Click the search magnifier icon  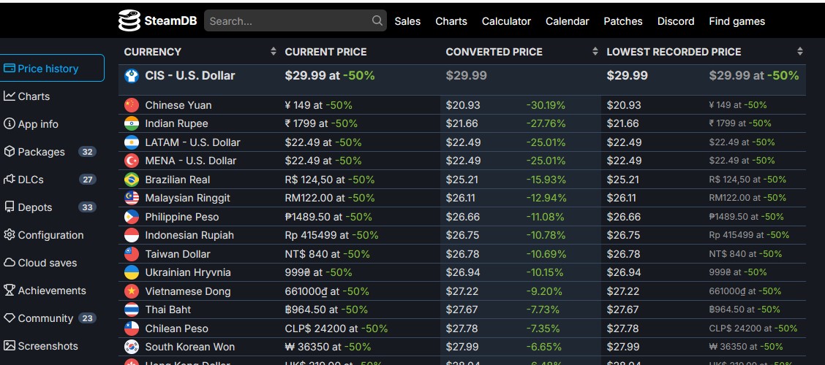[x=377, y=20]
